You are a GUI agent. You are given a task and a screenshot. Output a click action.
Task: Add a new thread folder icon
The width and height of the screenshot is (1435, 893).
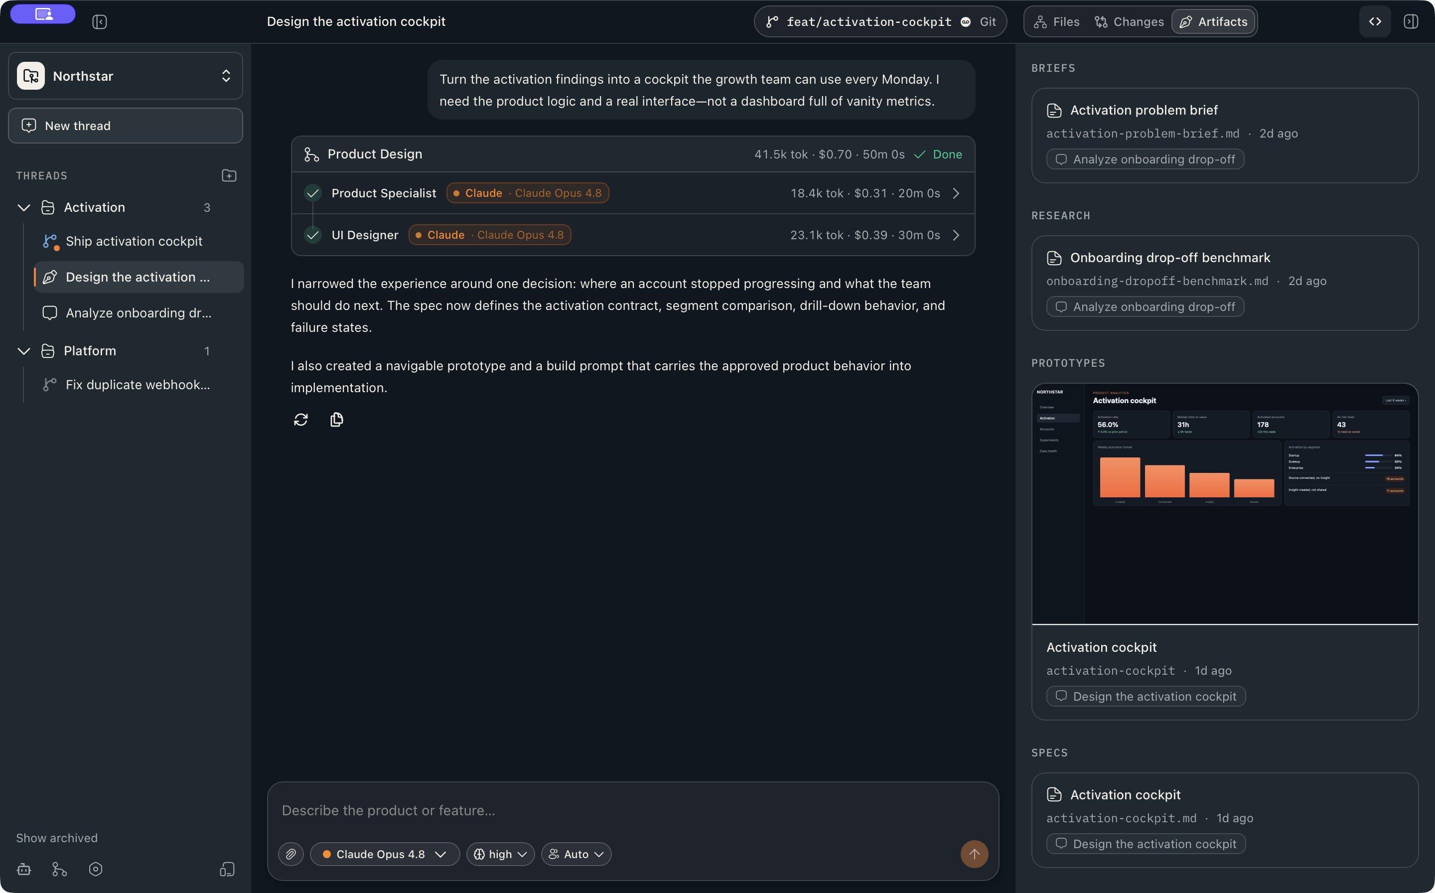[x=229, y=175]
